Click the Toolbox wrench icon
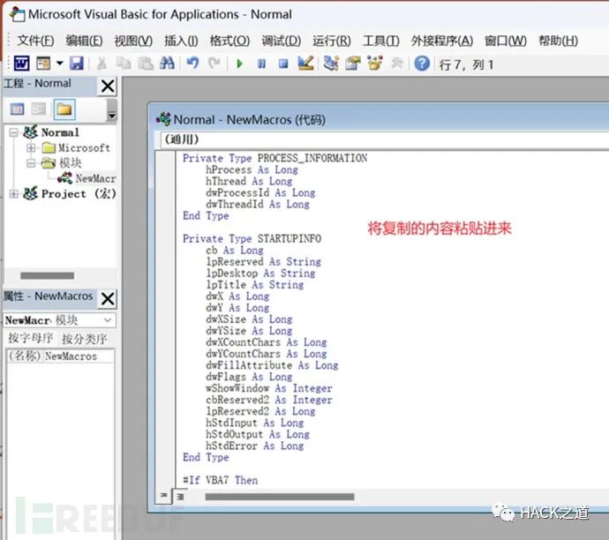The width and height of the screenshot is (609, 540). click(x=396, y=63)
